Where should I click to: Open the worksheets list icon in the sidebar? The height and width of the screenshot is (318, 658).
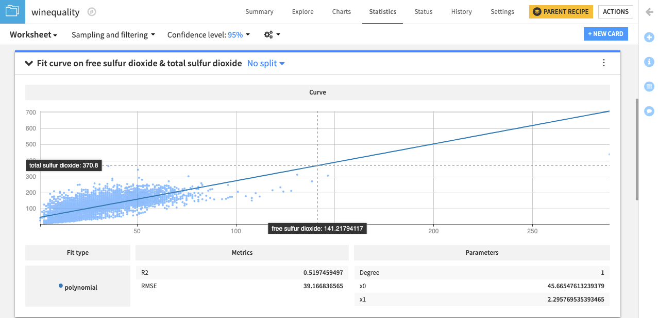pyautogui.click(x=649, y=86)
